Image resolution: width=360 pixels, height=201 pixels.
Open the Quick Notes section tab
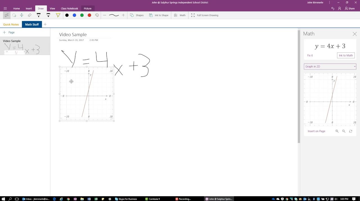point(11,24)
